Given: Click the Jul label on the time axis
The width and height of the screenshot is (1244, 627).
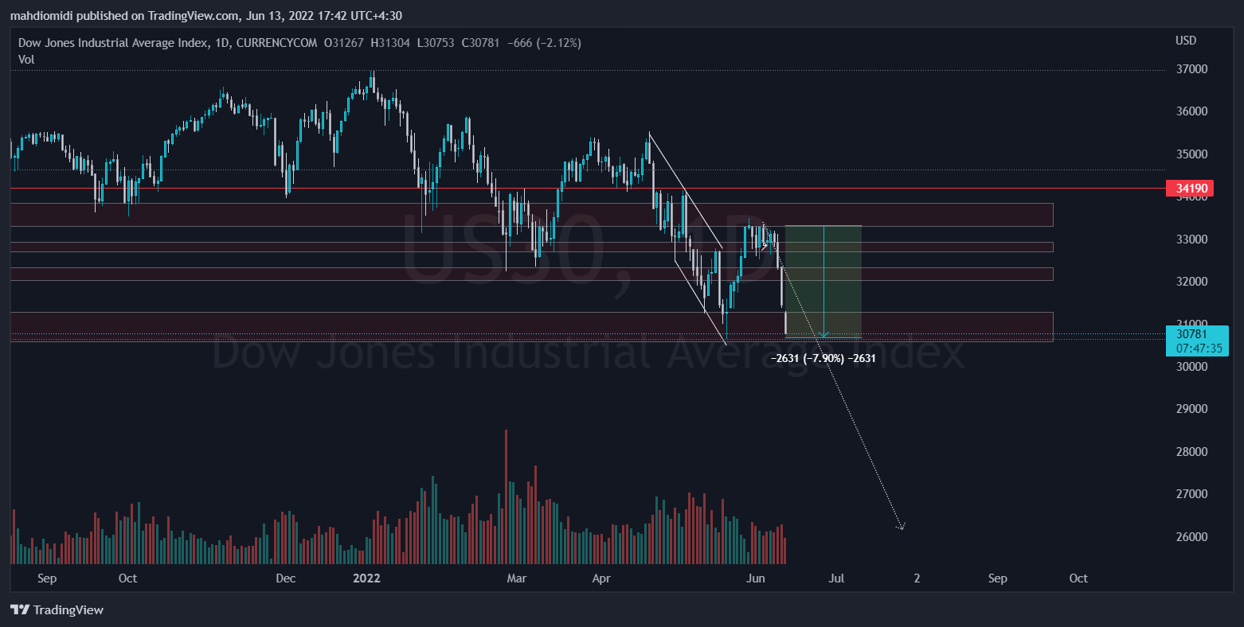Looking at the screenshot, I should (836, 578).
